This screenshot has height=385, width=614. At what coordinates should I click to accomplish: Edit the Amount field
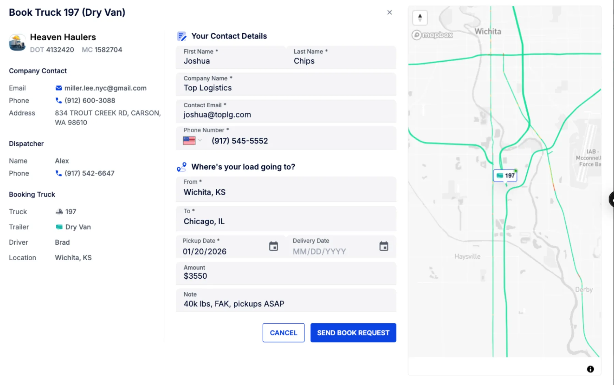pyautogui.click(x=286, y=273)
